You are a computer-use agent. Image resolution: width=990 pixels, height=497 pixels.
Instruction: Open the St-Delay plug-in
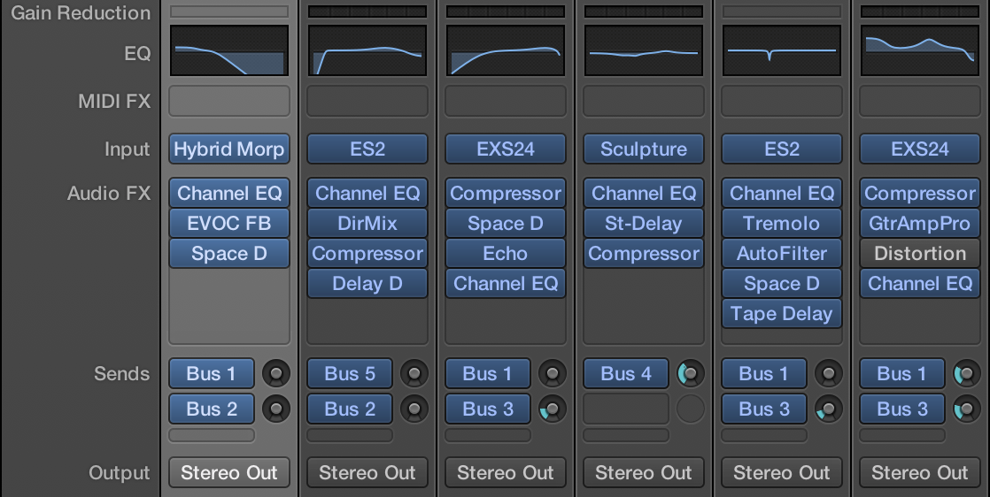[x=644, y=223]
